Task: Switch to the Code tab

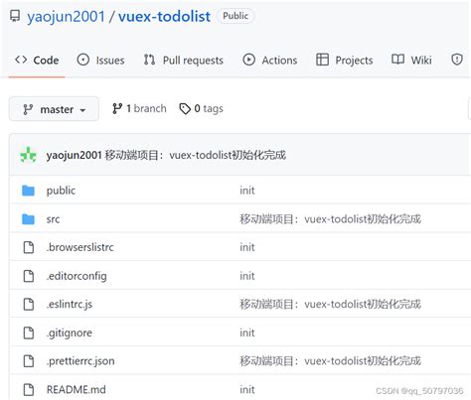Action: point(37,61)
